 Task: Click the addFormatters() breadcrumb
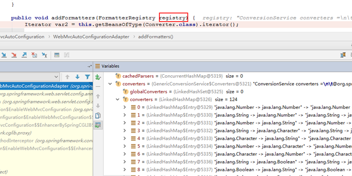click(x=155, y=37)
